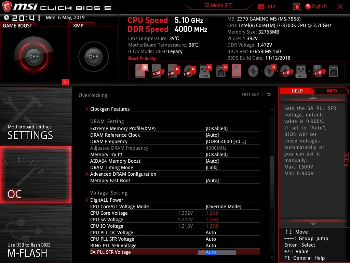
Task: Edit CPU PLL OC Voltage Auto field
Action: tap(211, 233)
